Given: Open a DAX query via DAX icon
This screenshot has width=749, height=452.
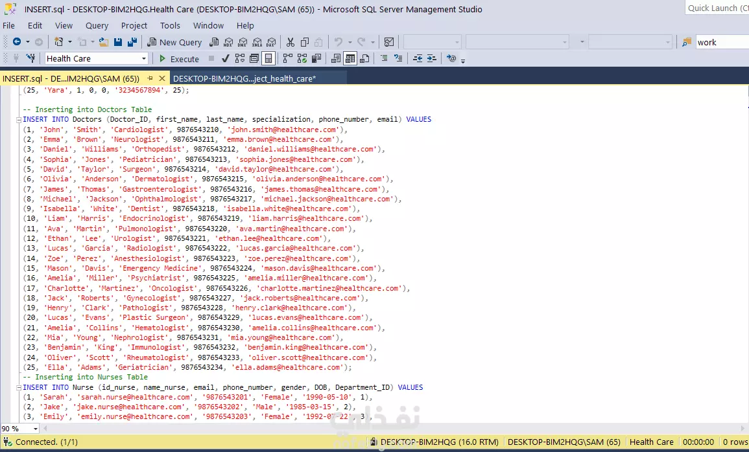Looking at the screenshot, I should click(x=271, y=42).
